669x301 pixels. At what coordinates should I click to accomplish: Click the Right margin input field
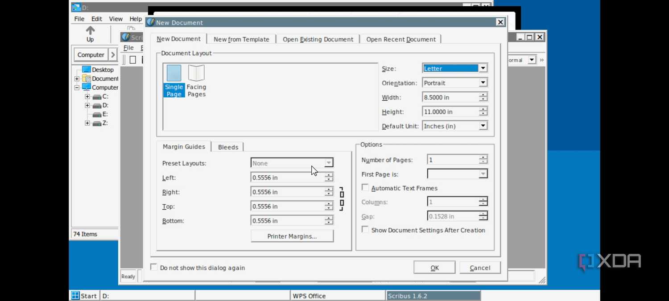(288, 192)
